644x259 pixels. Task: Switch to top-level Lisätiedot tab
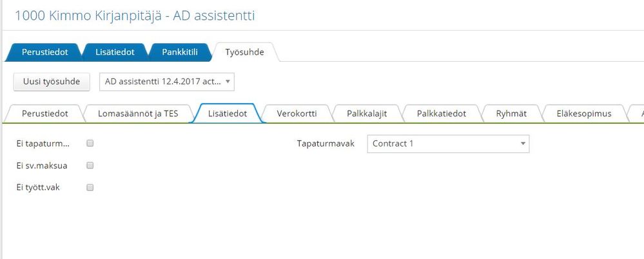pos(115,52)
